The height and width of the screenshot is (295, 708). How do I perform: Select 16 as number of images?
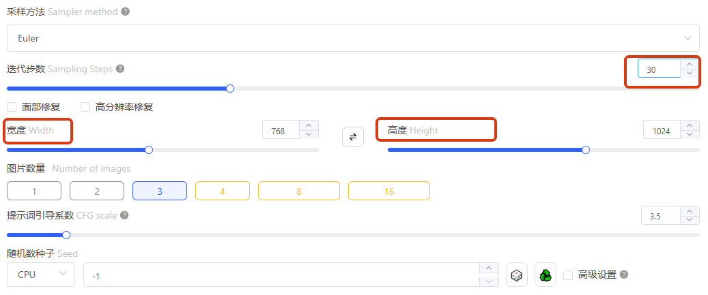tap(388, 191)
